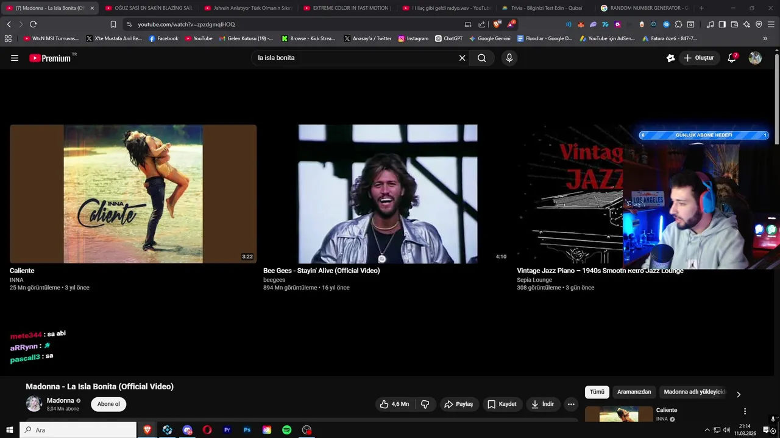Open more actions three-dot menu below video
The image size is (780, 438).
[x=571, y=404]
